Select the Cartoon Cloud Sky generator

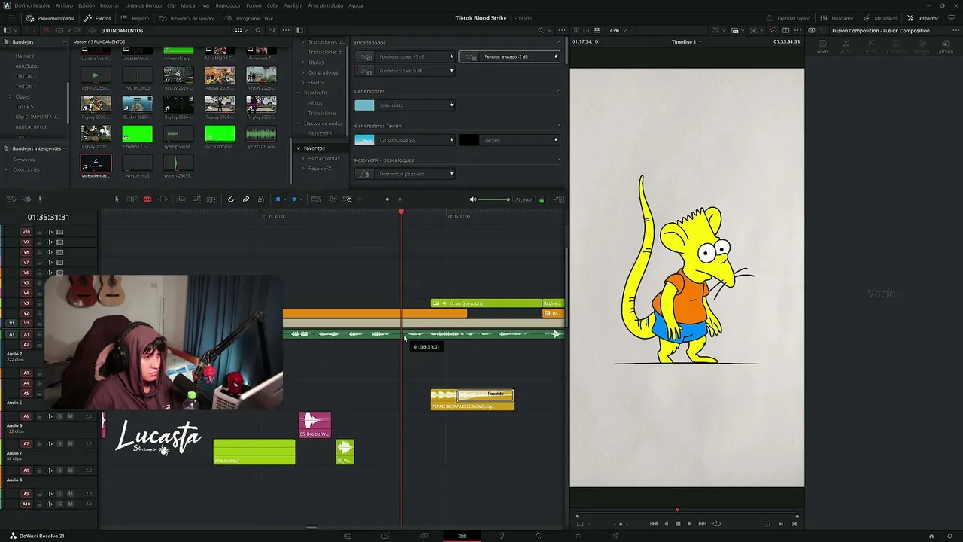click(405, 140)
